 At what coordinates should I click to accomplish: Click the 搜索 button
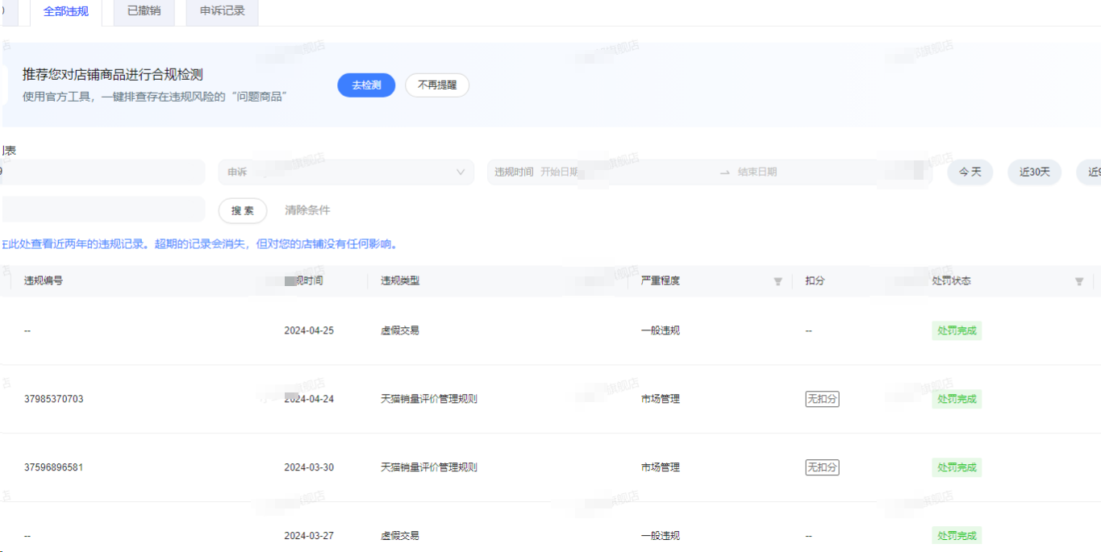pos(243,210)
